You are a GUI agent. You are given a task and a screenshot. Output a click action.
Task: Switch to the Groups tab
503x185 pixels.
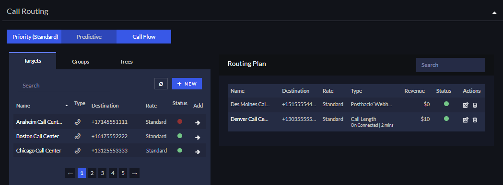pos(80,62)
